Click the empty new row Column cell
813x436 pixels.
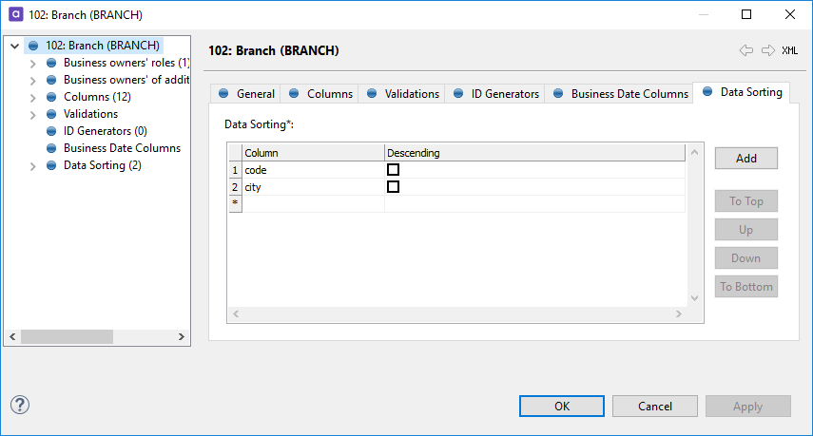[x=313, y=204]
